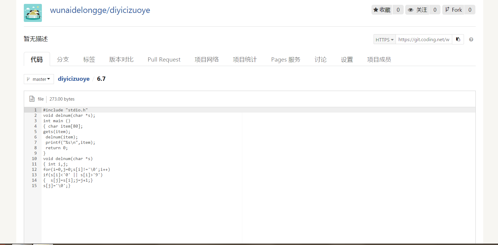The height and width of the screenshot is (245, 498).
Task: Open the 设置 tab
Action: pos(347,59)
